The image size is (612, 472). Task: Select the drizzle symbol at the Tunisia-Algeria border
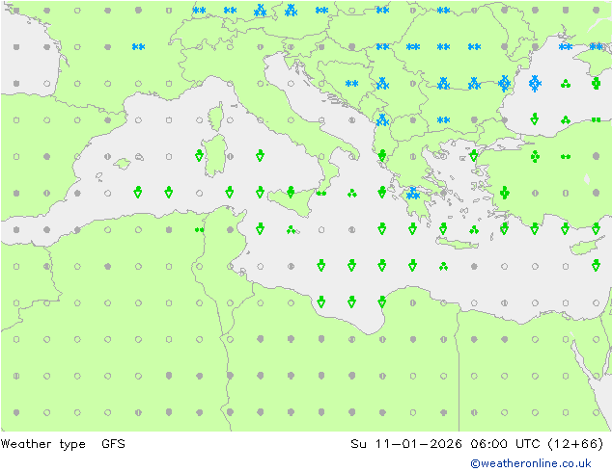pyautogui.click(x=199, y=230)
